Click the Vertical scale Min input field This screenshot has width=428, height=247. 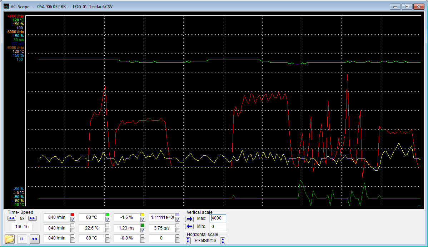click(x=218, y=226)
